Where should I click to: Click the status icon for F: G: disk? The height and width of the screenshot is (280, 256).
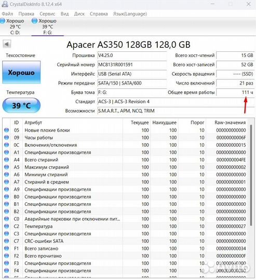[34, 21]
